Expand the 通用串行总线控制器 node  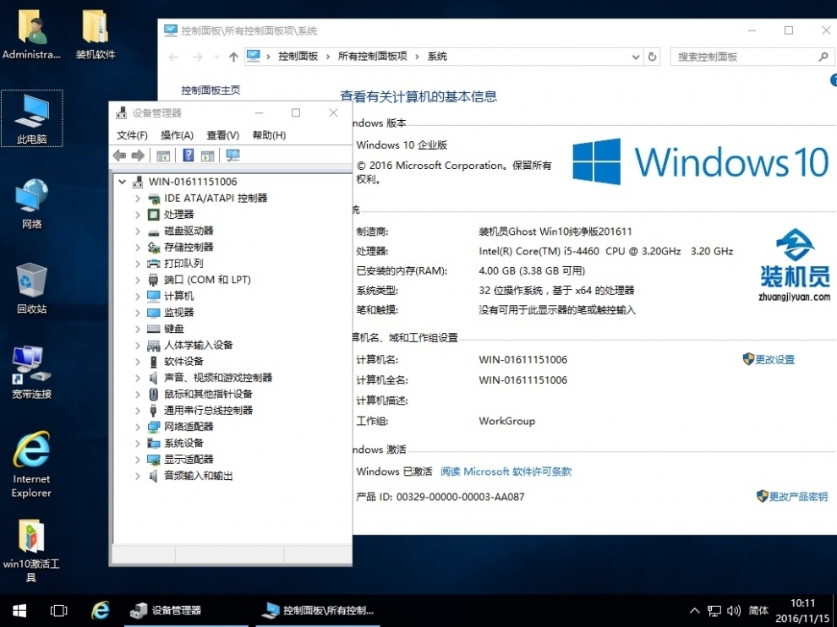[x=138, y=411]
